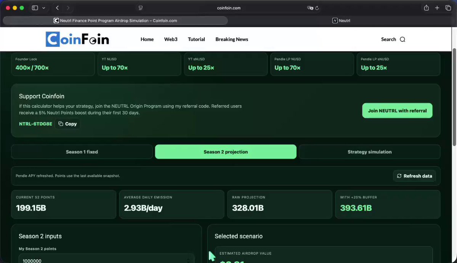Go forward with the Safari forward arrow

coord(68,8)
